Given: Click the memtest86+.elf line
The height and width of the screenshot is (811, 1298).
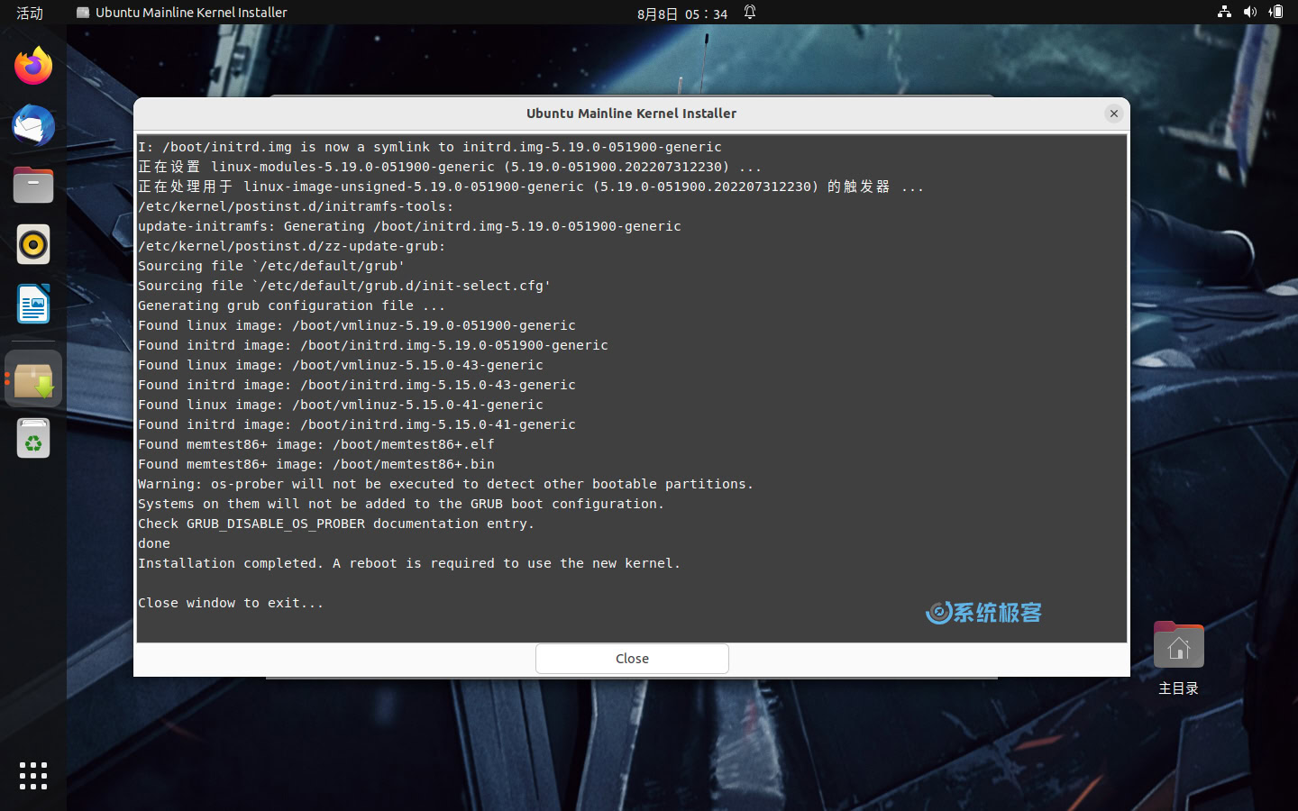Looking at the screenshot, I should point(316,444).
